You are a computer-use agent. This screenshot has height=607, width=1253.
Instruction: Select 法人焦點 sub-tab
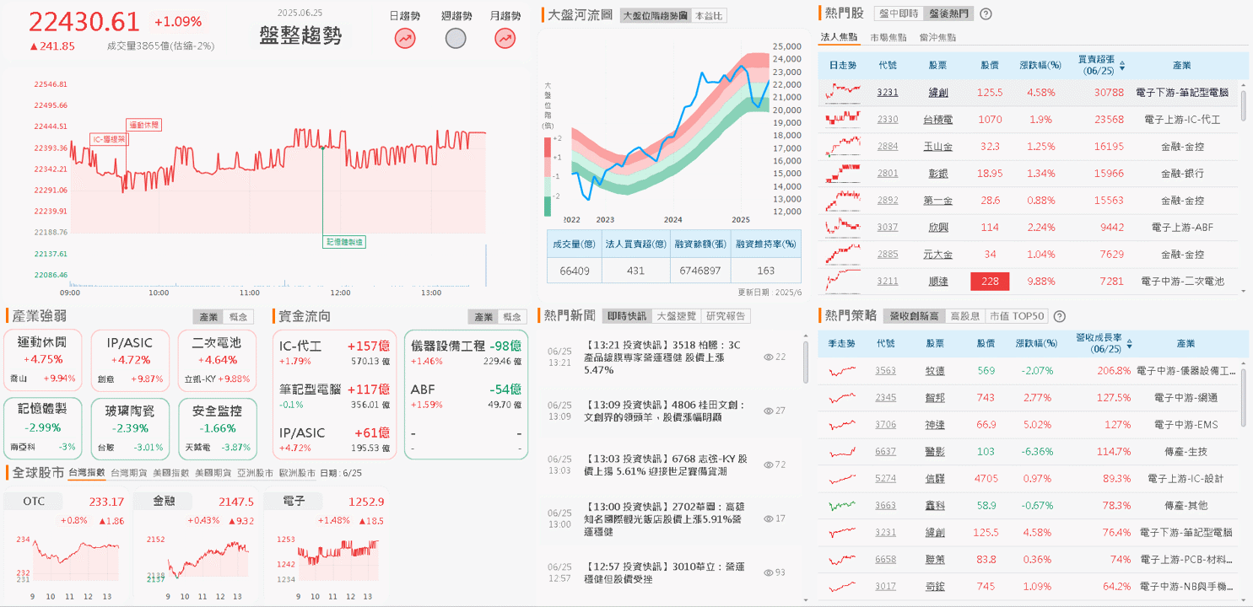click(x=840, y=37)
